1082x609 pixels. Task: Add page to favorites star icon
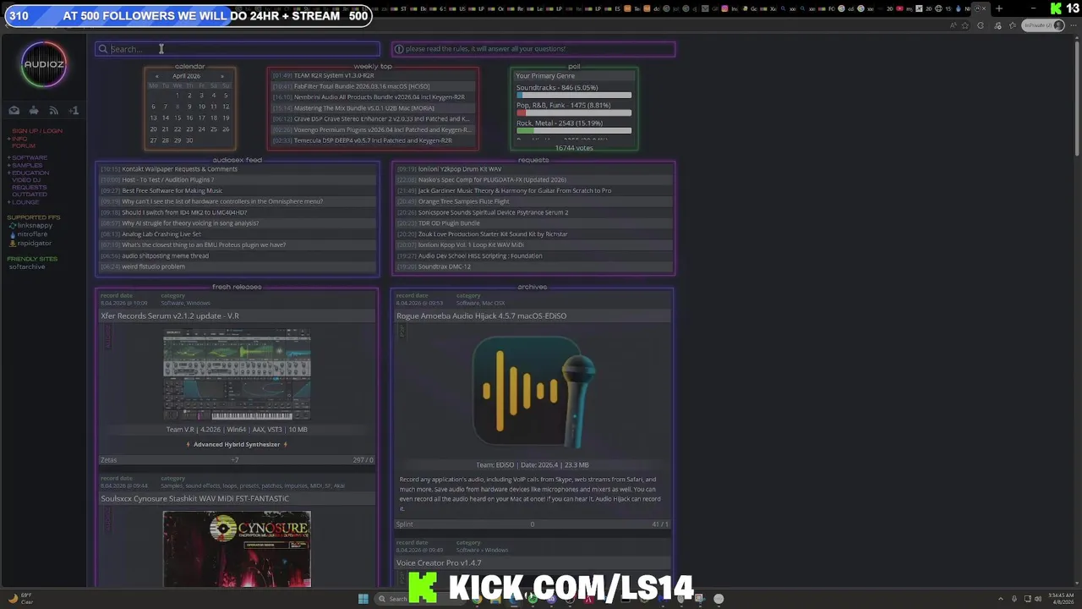click(x=965, y=25)
